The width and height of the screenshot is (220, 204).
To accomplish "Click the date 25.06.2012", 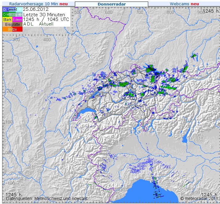I will (36, 9).
